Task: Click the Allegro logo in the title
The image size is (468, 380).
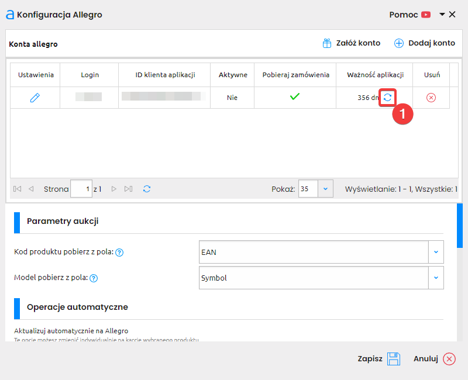Action: point(10,15)
